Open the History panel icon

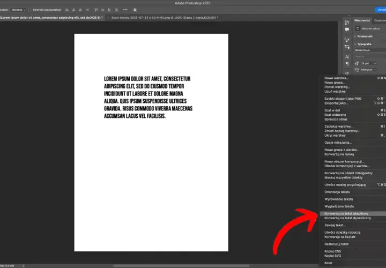(x=347, y=23)
